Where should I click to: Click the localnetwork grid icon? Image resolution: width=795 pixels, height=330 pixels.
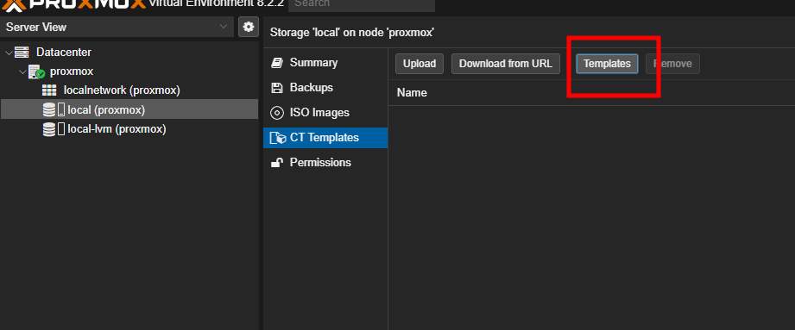tap(49, 90)
